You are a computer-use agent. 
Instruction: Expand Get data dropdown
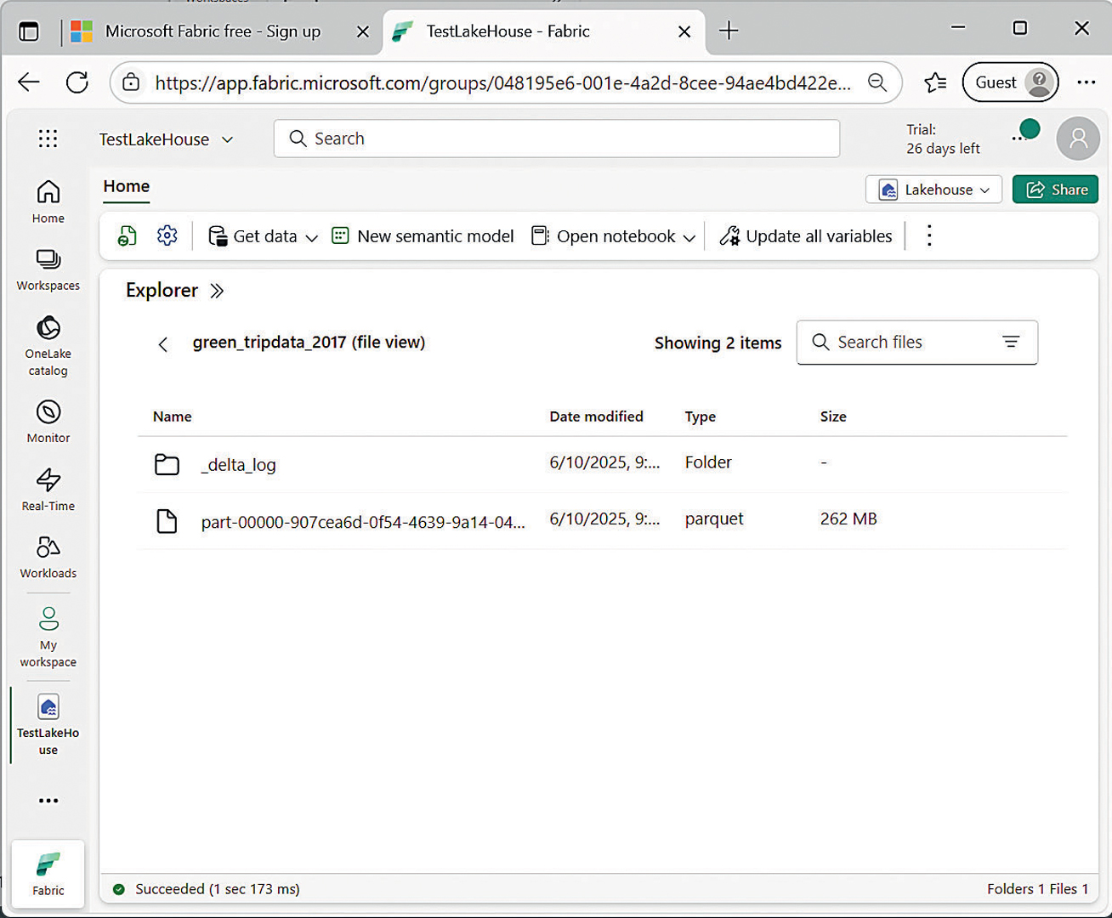(311, 237)
